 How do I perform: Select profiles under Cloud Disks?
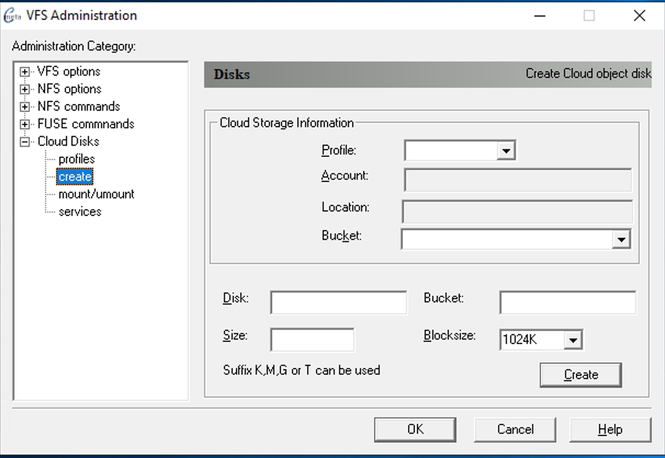click(x=76, y=159)
